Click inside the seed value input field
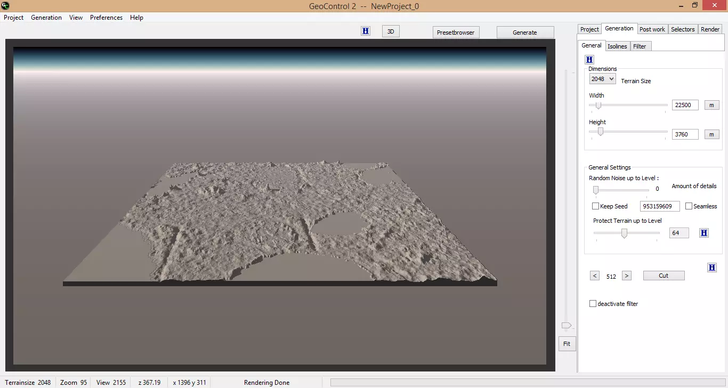The height and width of the screenshot is (388, 728). pos(660,206)
